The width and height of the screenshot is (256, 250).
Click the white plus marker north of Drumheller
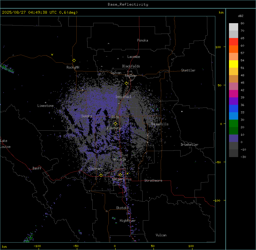click(182, 111)
